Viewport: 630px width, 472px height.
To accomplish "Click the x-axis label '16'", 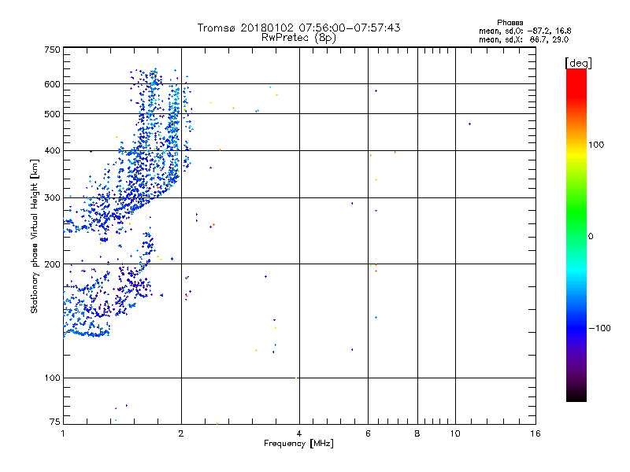I will pyautogui.click(x=535, y=433).
